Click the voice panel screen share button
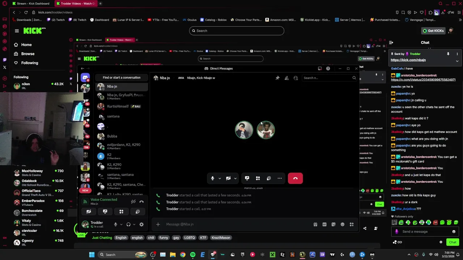Viewport: 463px width, 260px height. coord(105,212)
